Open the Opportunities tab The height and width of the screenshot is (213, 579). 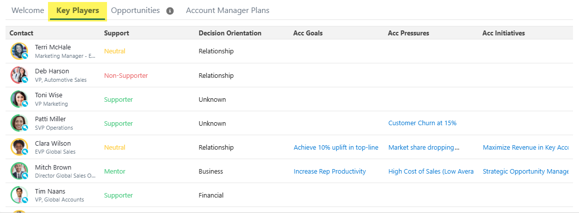135,10
